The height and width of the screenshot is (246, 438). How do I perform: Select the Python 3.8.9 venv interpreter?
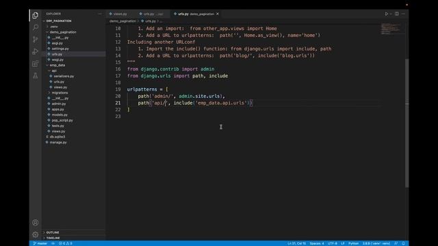376,243
